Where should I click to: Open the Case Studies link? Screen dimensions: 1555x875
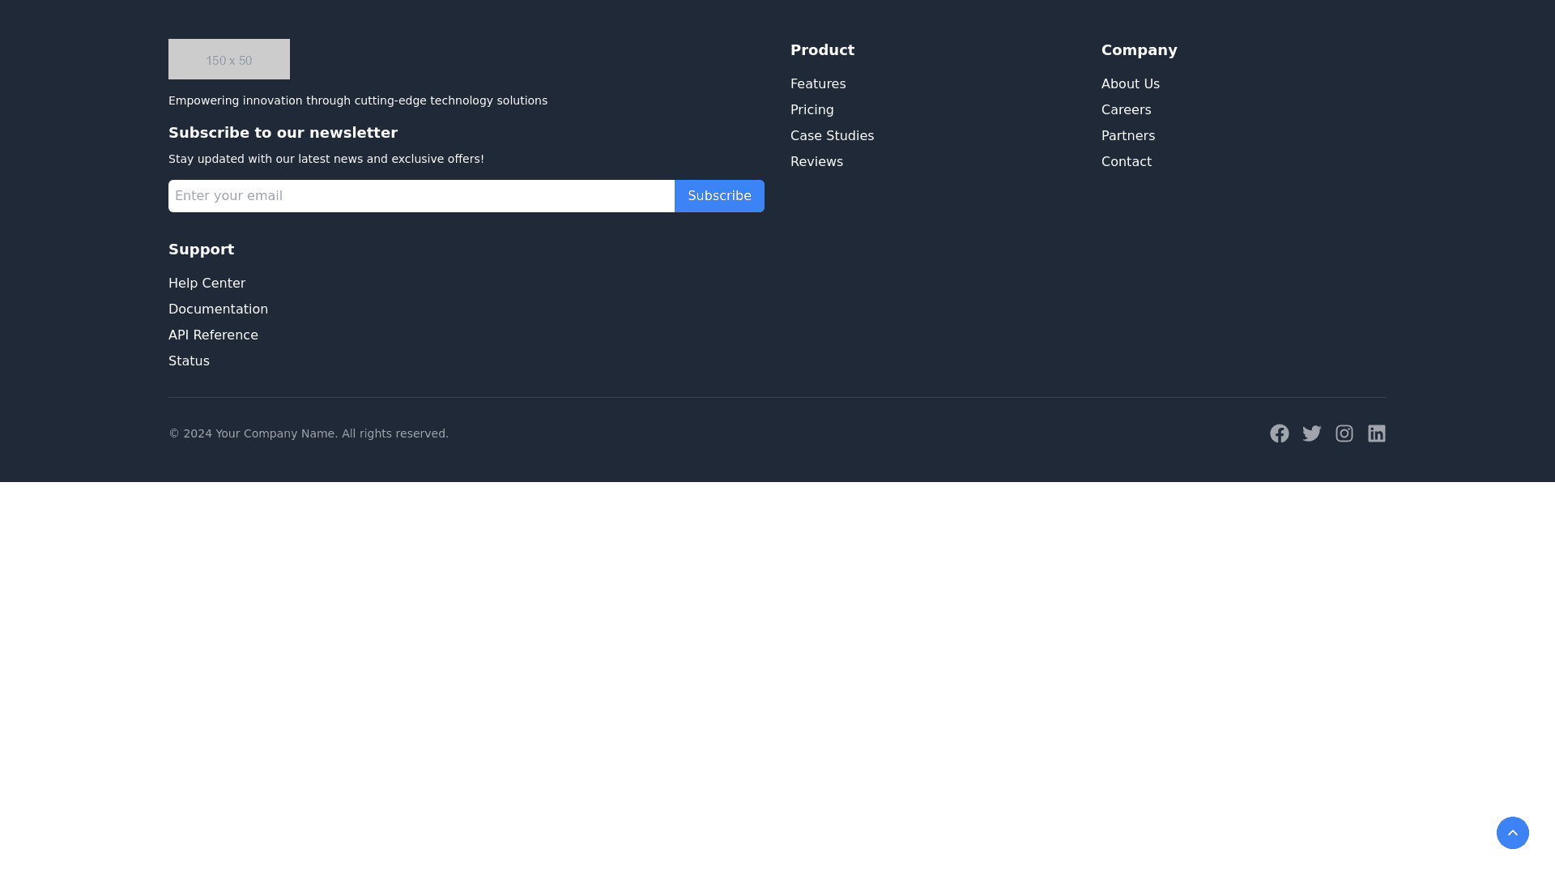click(x=832, y=136)
